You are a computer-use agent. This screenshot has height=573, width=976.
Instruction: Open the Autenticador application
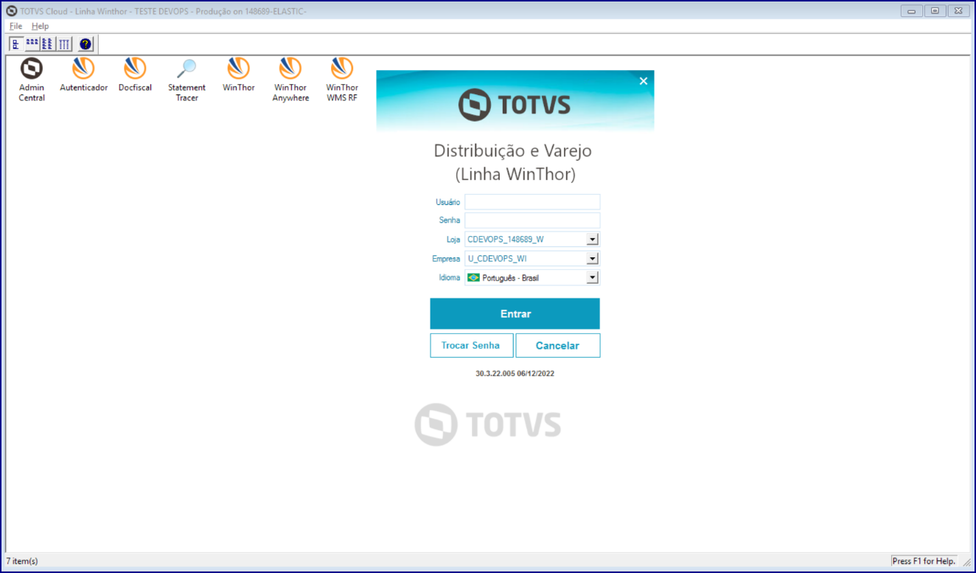coord(83,75)
